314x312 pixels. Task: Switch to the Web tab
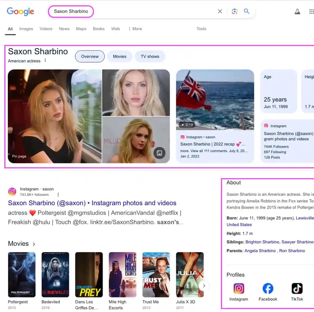coord(116,29)
